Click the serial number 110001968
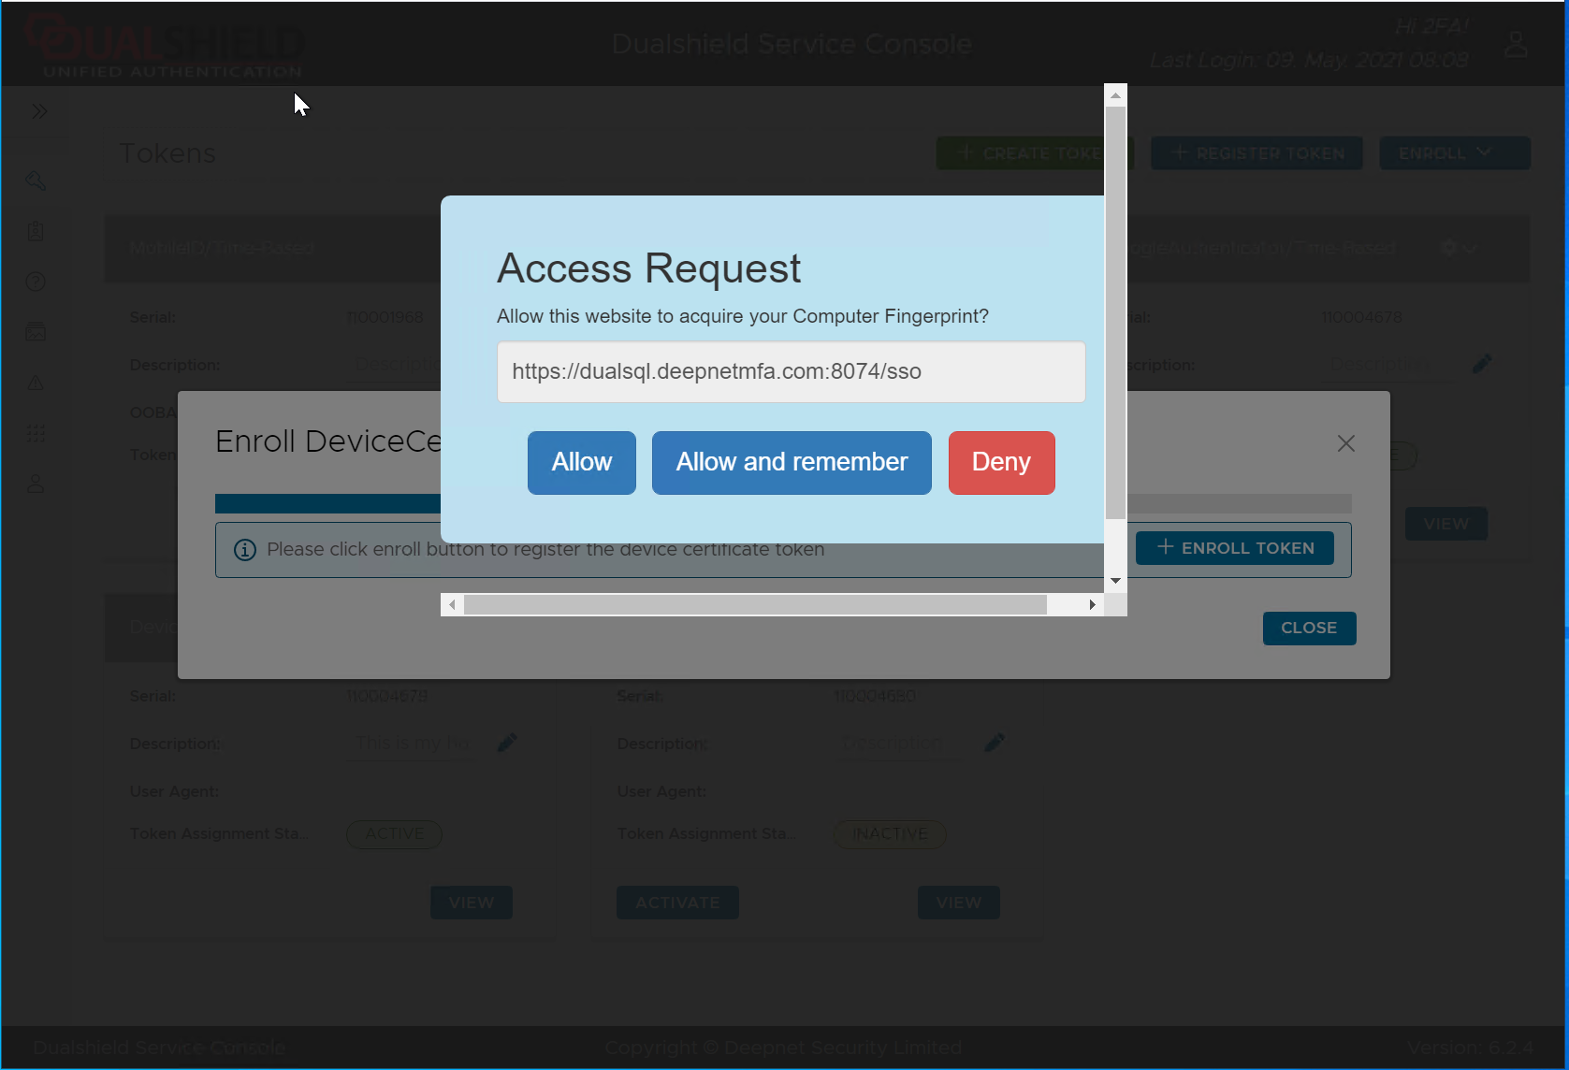Viewport: 1569px width, 1070px height. pyautogui.click(x=385, y=318)
